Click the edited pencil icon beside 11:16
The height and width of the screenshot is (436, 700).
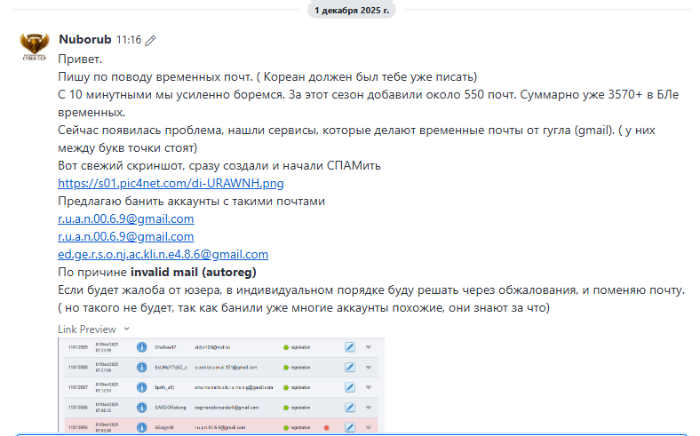point(150,41)
